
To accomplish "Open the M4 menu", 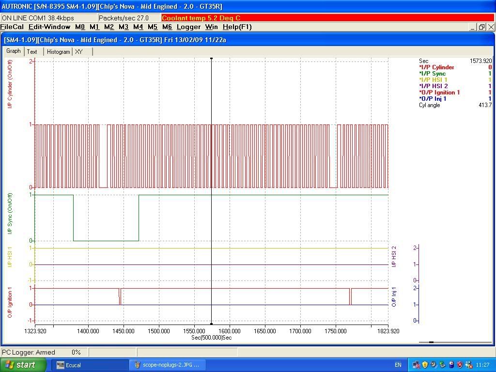I will click(x=138, y=27).
